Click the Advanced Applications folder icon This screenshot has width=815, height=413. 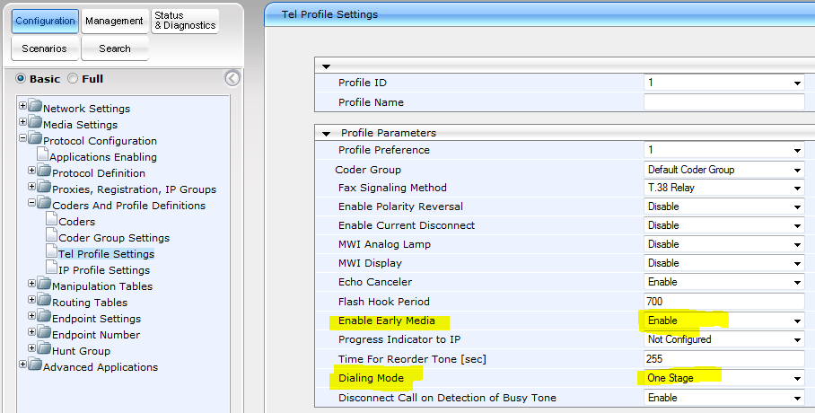point(35,365)
